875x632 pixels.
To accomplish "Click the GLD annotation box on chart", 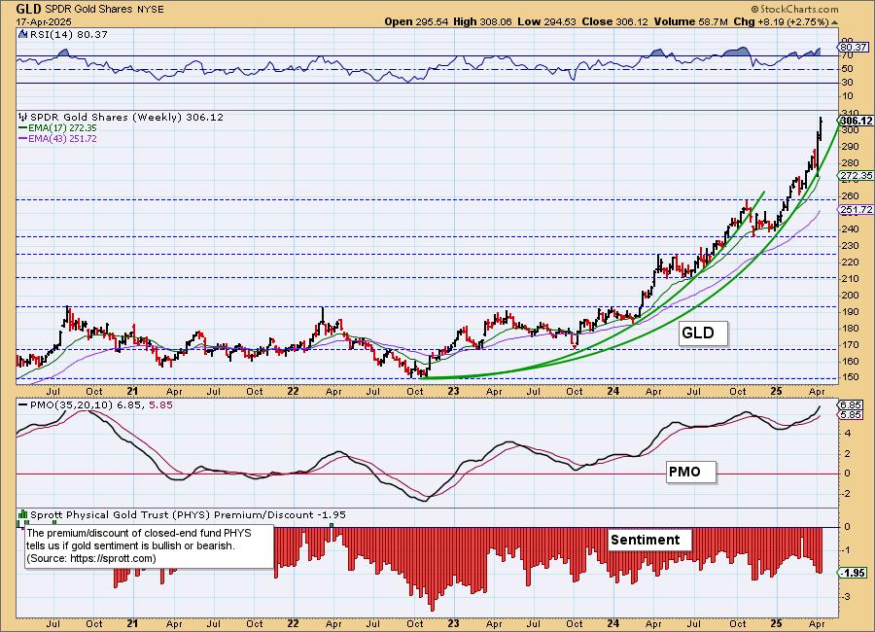I will point(703,334).
